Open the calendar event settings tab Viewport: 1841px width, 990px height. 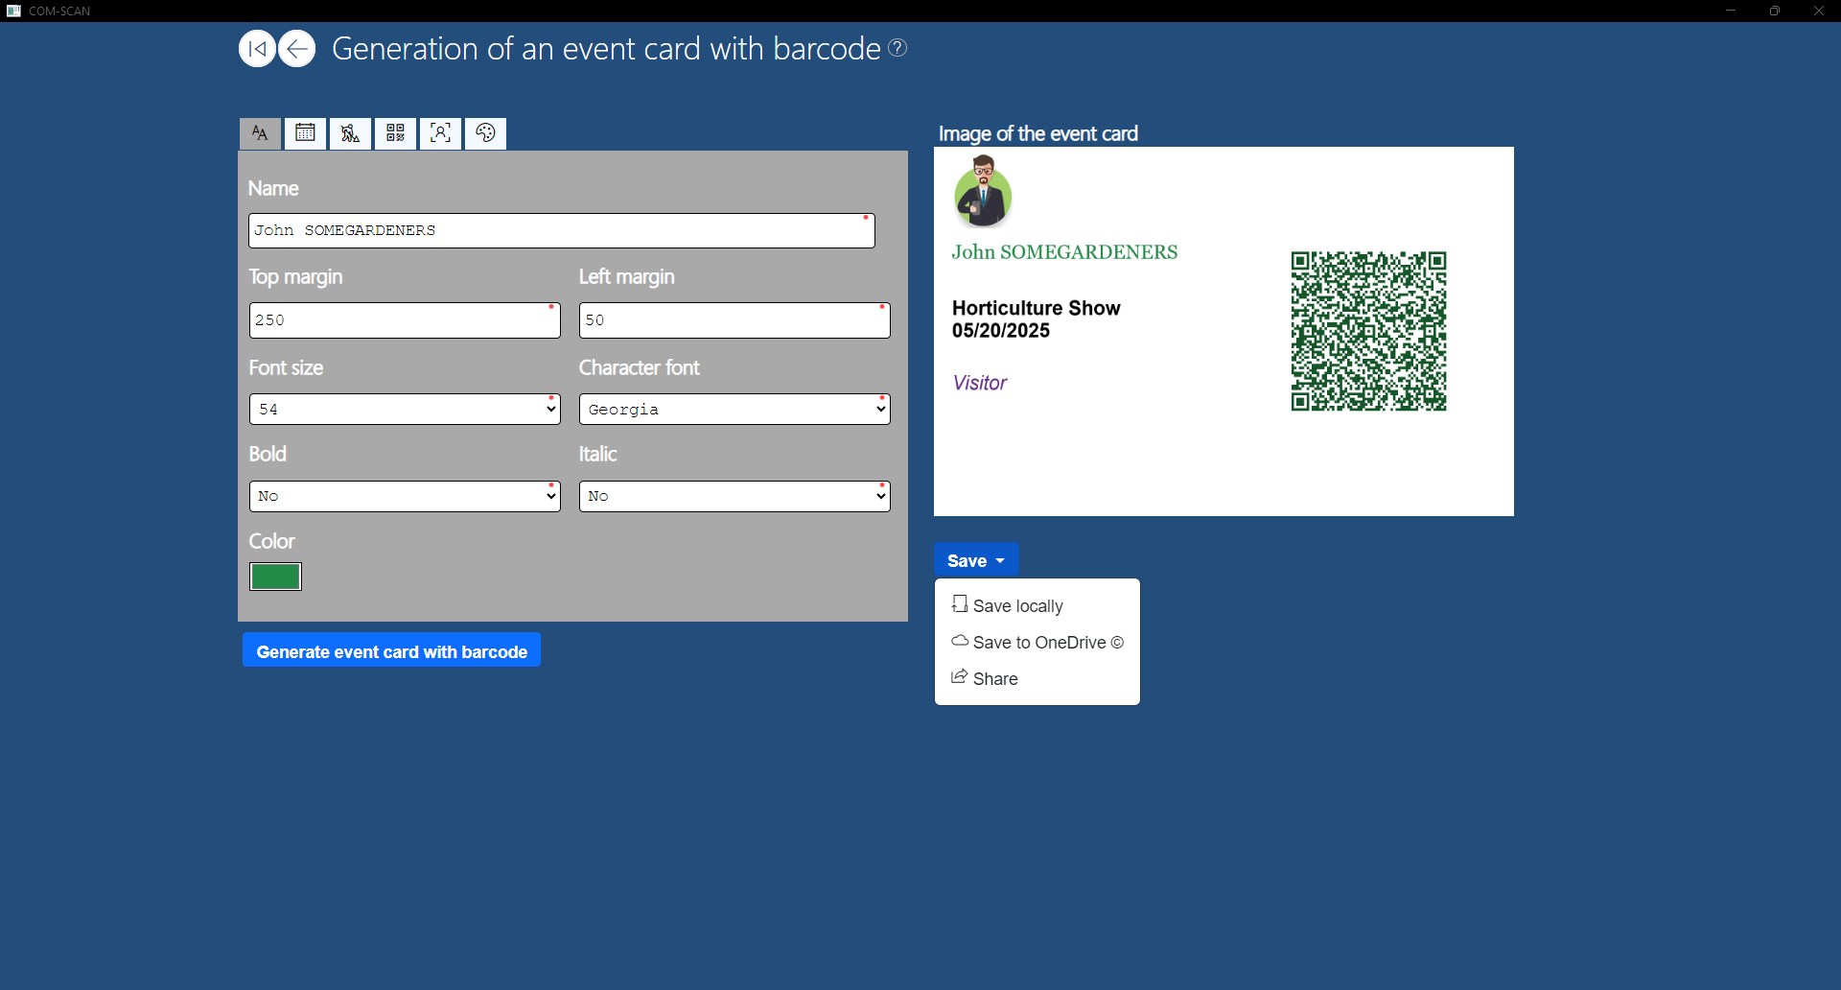click(x=305, y=133)
